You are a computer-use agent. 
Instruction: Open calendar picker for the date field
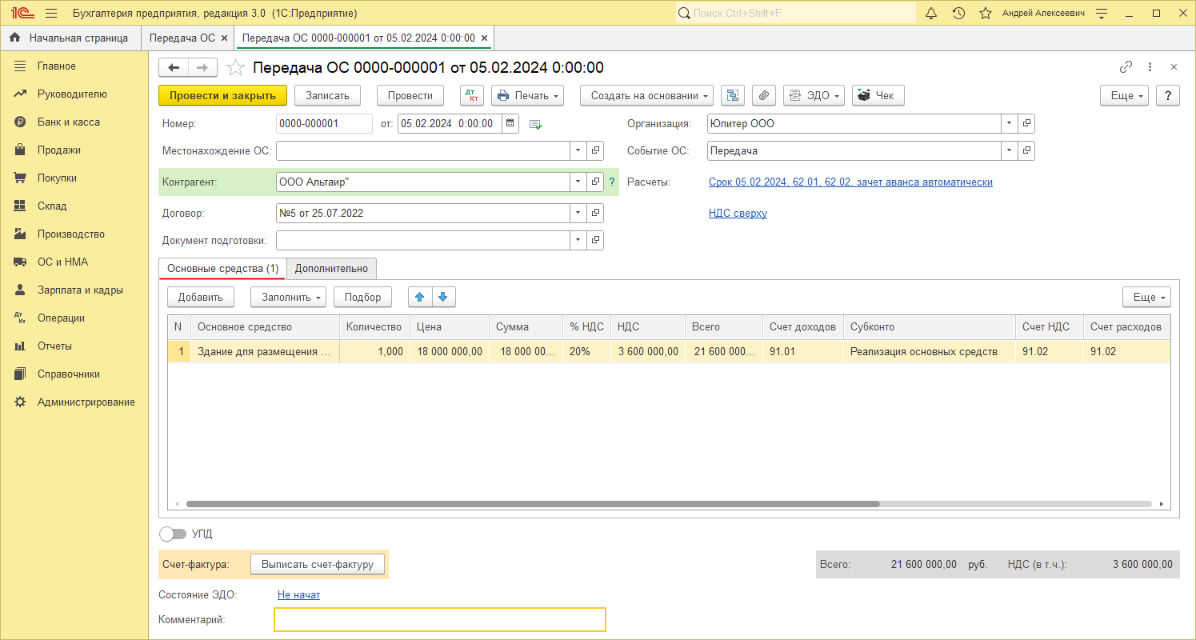coord(511,124)
